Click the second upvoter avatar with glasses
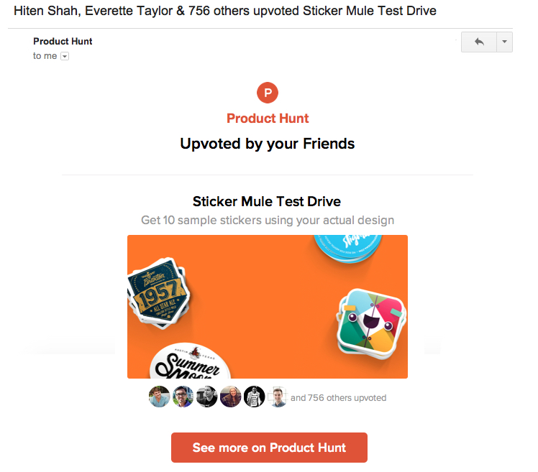538x472 pixels. [x=183, y=397]
